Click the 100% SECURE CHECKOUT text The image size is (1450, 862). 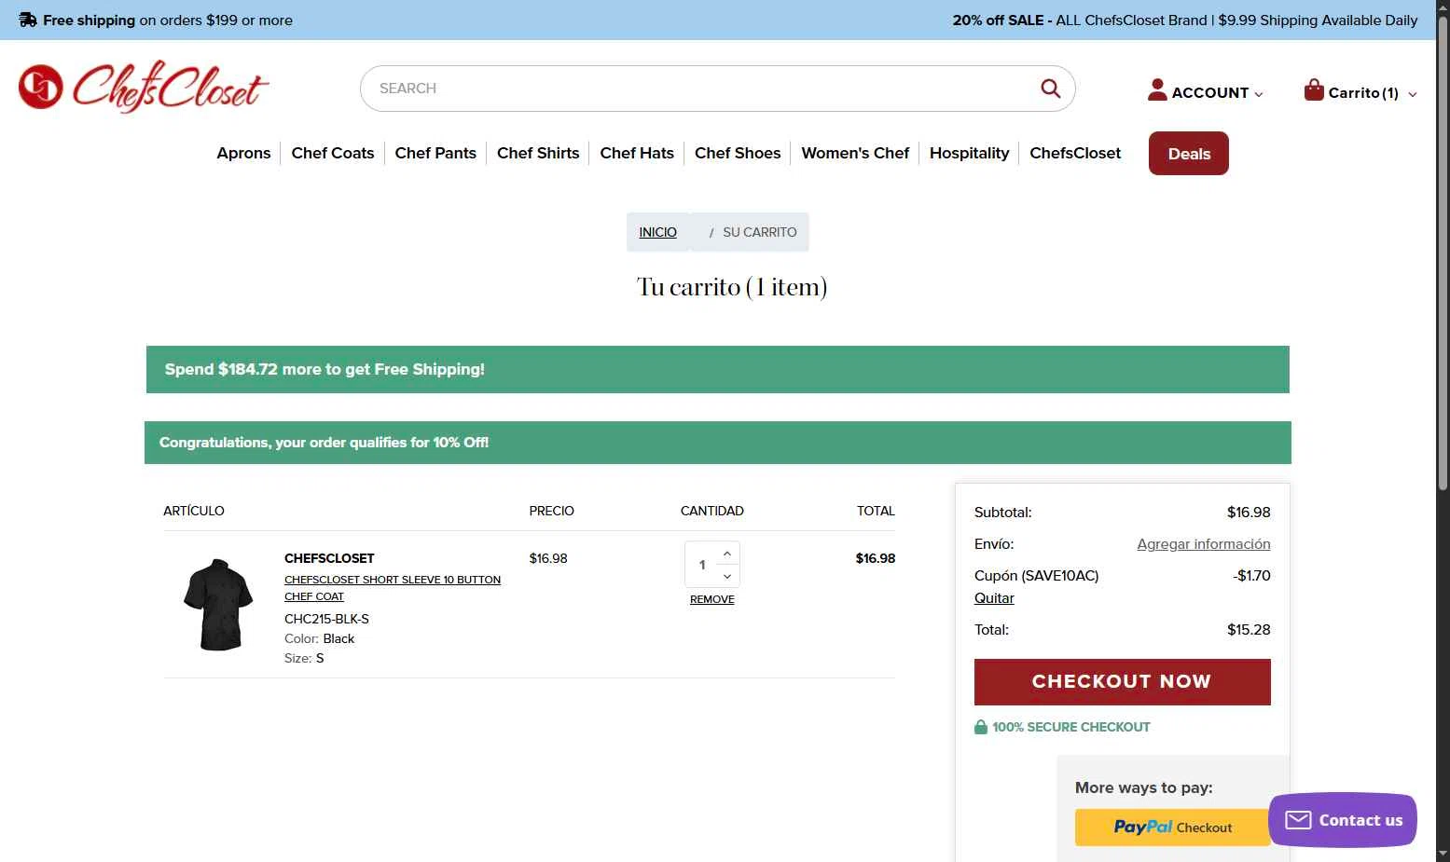(1071, 727)
